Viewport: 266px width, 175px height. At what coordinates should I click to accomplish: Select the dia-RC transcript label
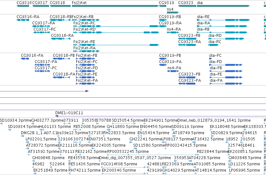pos(215,42)
